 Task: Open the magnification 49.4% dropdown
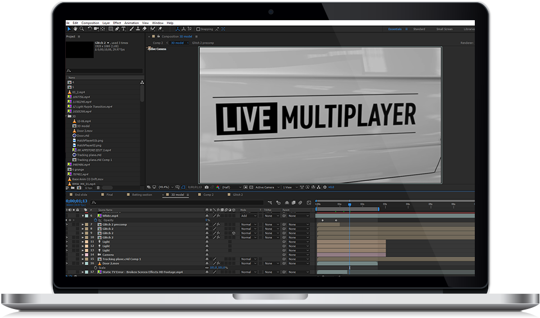pos(166,187)
